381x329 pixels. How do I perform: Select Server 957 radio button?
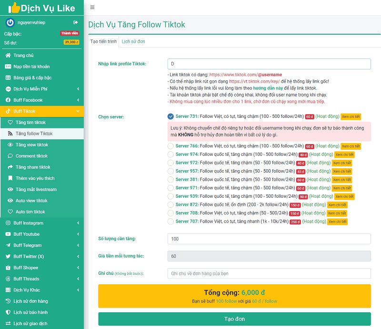[x=170, y=171]
